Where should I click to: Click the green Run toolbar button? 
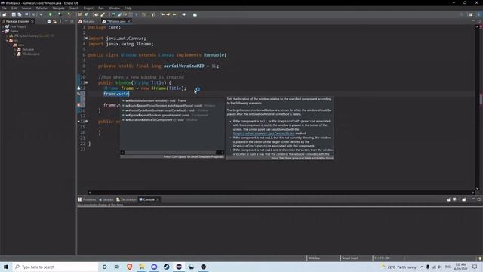(x=51, y=14)
